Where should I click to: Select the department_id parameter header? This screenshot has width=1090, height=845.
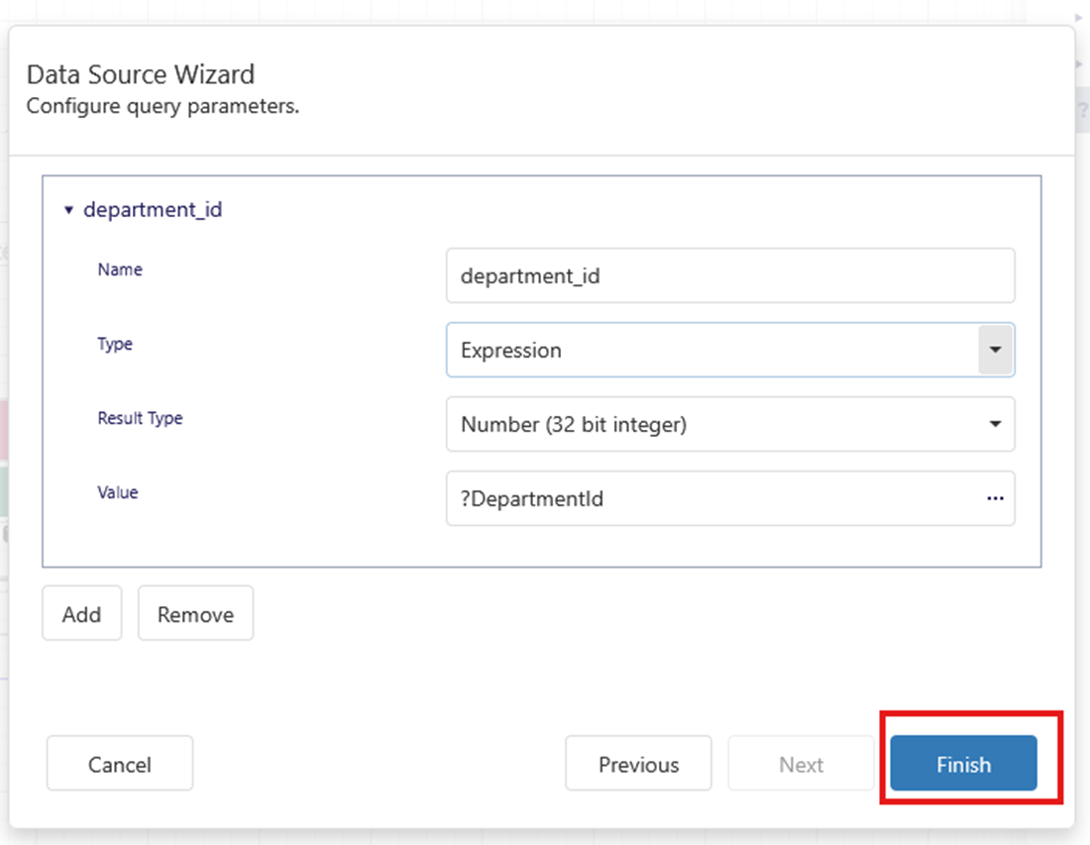153,210
